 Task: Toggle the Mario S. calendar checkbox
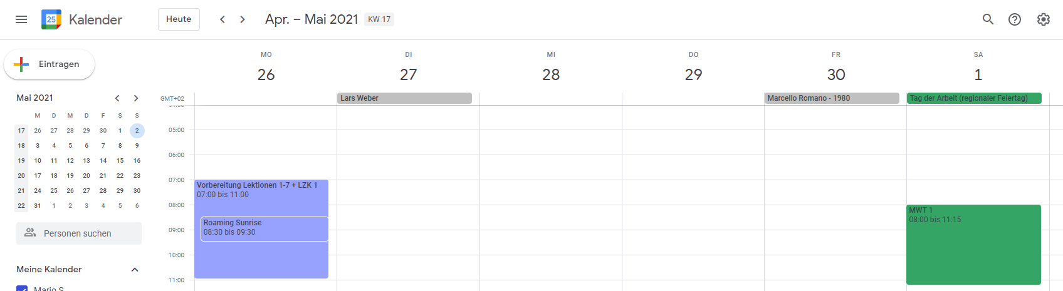pos(22,288)
